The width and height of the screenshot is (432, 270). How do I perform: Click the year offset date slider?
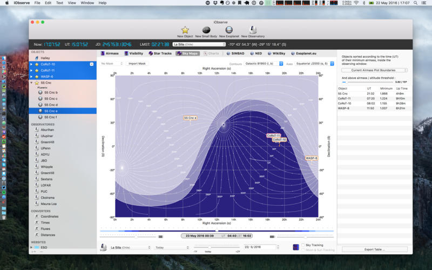[217, 247]
